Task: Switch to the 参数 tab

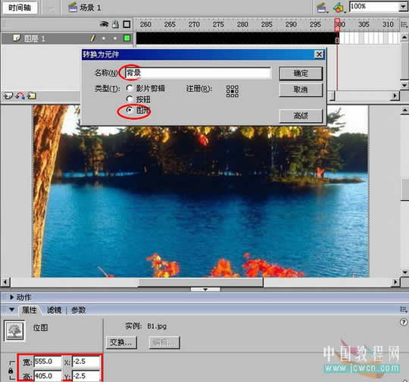Action: tap(78, 310)
